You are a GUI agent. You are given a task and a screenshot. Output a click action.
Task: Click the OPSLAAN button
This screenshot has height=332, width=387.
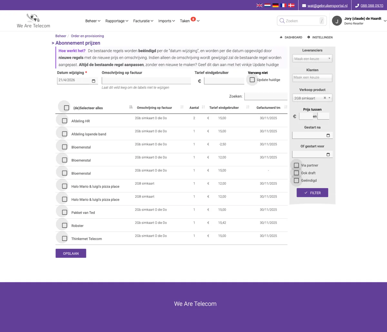point(71,254)
